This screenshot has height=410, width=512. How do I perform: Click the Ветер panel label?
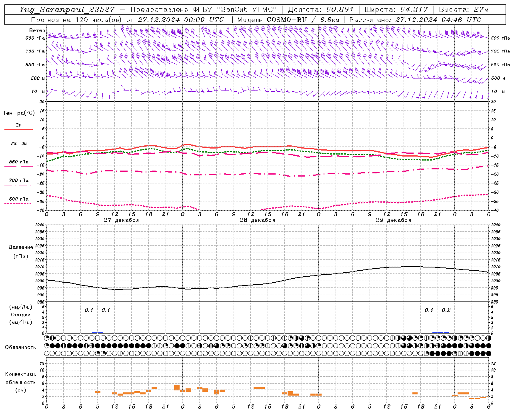(37, 30)
